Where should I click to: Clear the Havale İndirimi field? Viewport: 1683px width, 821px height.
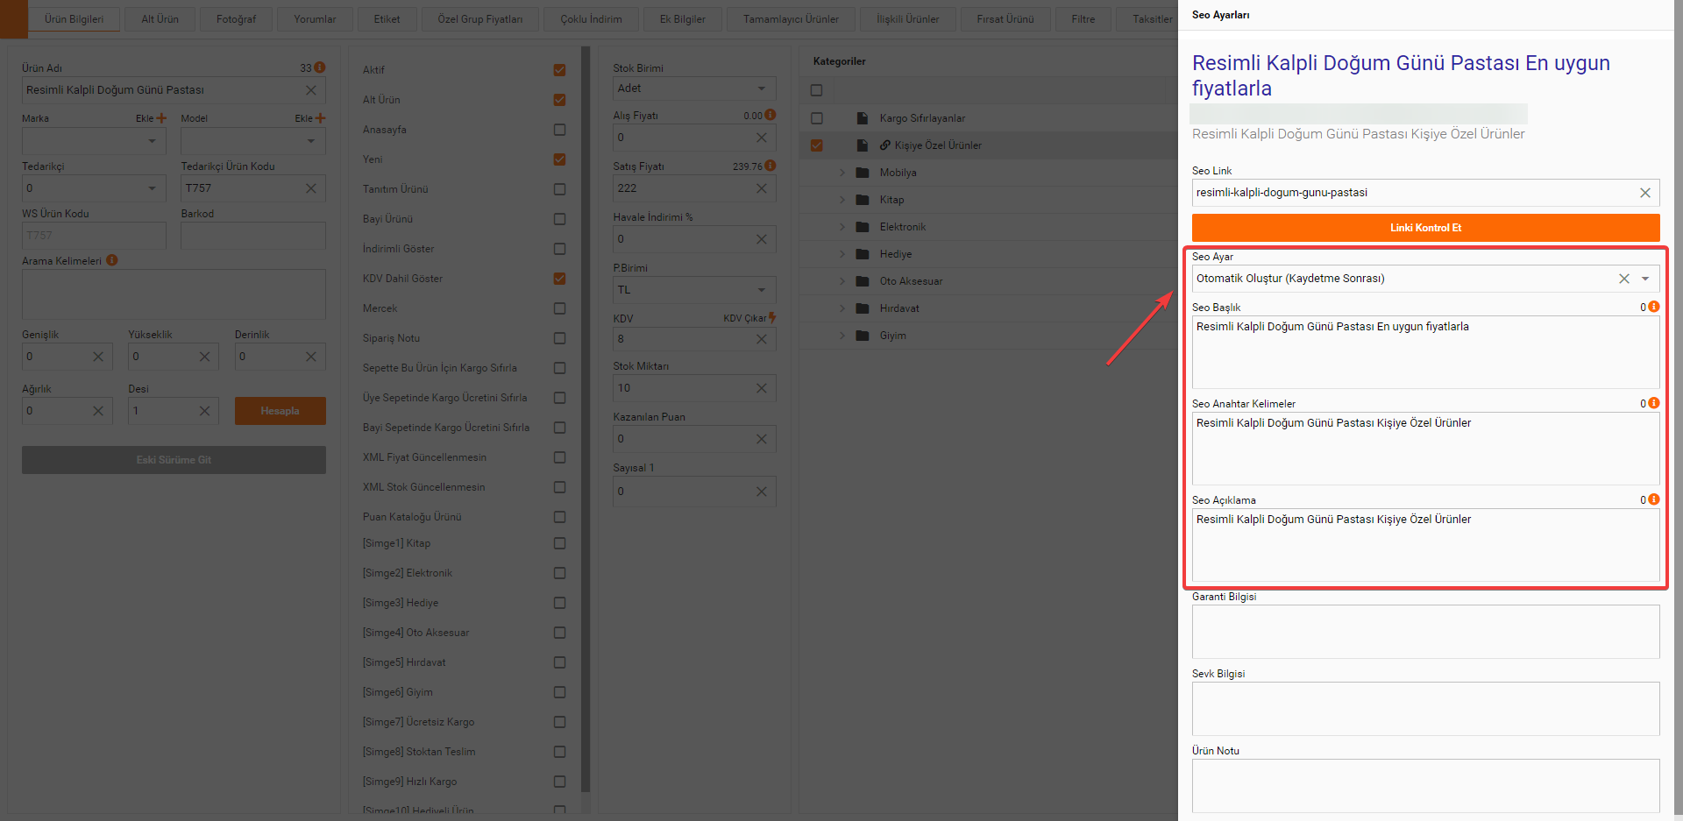(x=762, y=239)
